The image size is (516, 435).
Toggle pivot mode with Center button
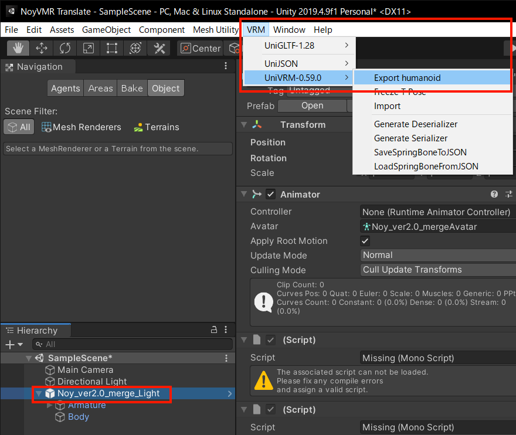pos(201,49)
